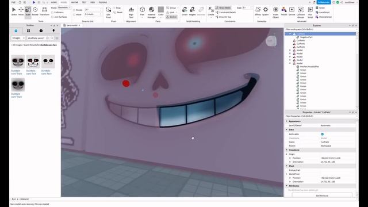The width and height of the screenshot is (368, 207).
Task: Toggle the Anchor button
Action: (171, 17)
